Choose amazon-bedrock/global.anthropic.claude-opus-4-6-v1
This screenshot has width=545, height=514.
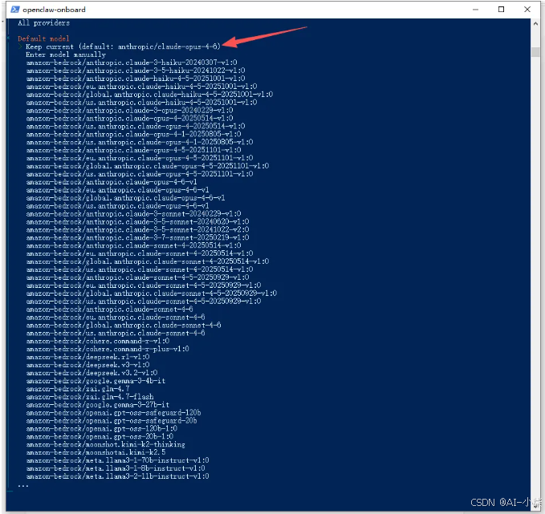coord(126,198)
